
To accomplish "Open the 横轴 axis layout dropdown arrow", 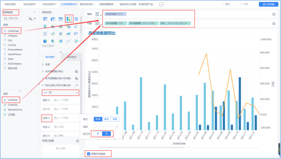I will pyautogui.click(x=101, y=15).
